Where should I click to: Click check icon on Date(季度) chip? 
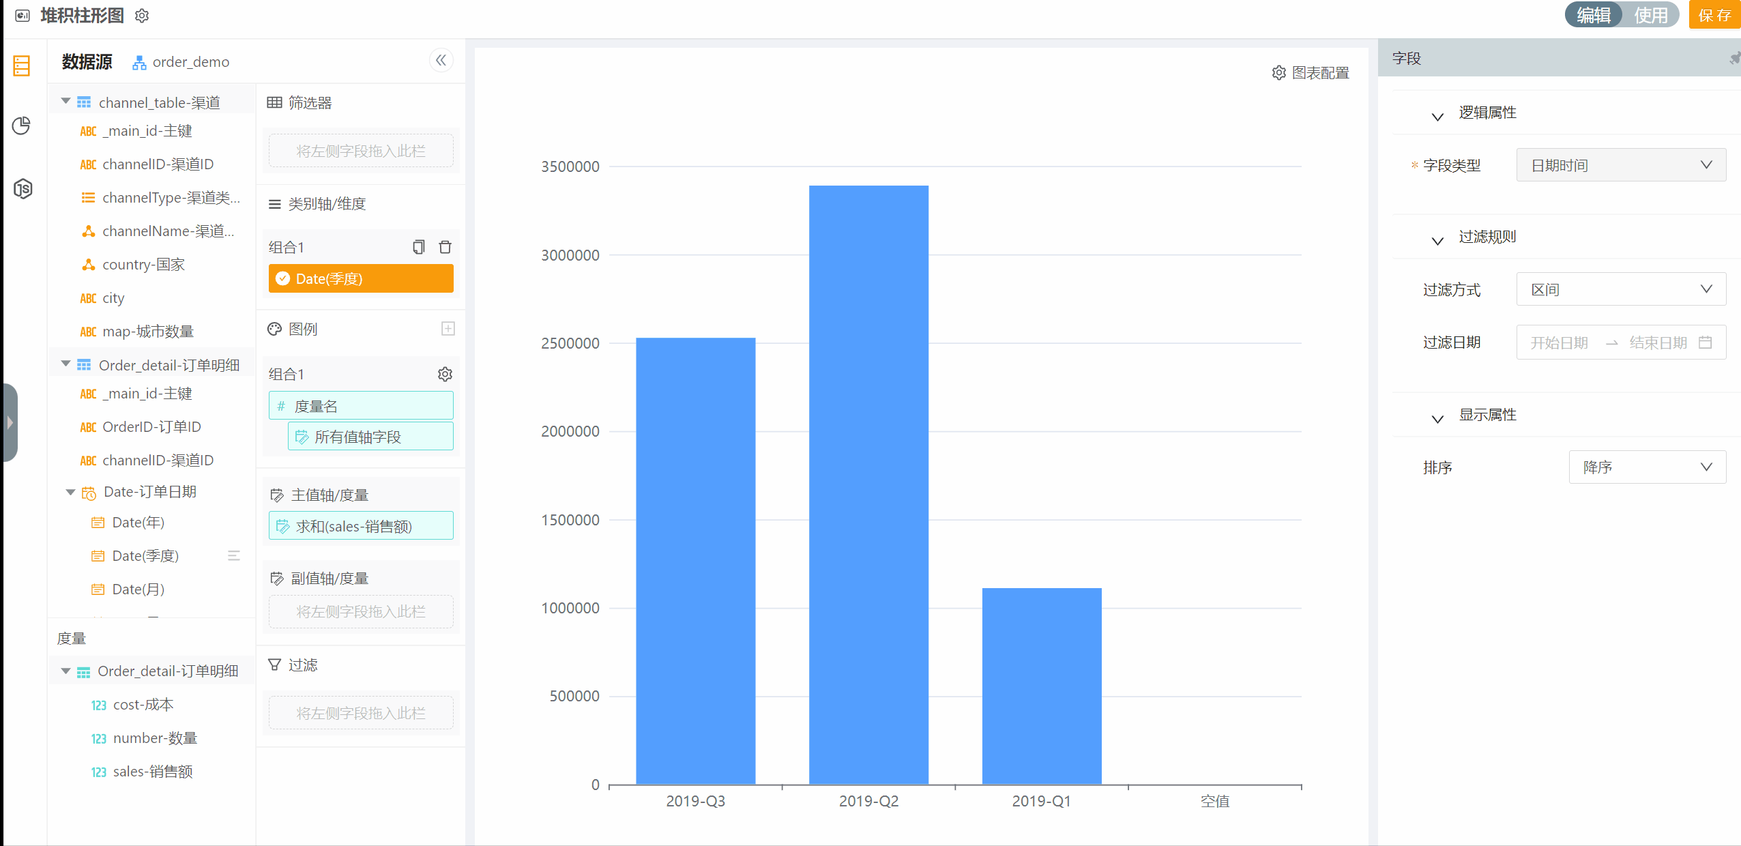pyautogui.click(x=282, y=278)
